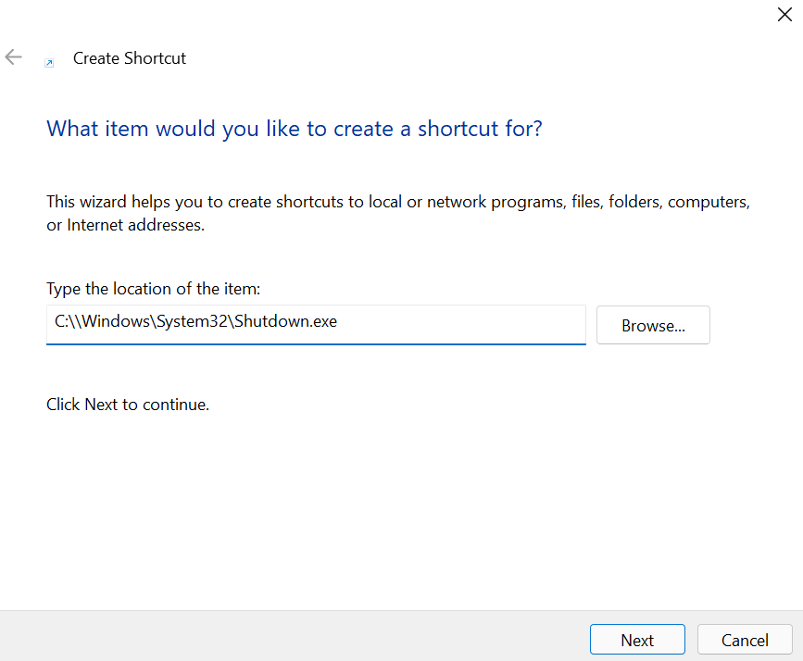Click the "Type the location of the item" label
This screenshot has width=803, height=661.
pos(154,289)
